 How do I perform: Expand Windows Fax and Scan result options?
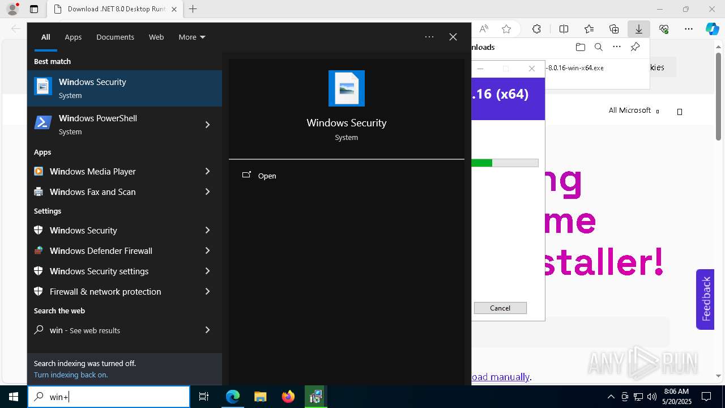(207, 192)
